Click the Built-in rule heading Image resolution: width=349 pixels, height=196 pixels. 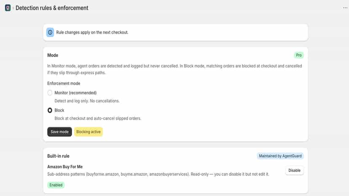pyautogui.click(x=58, y=156)
